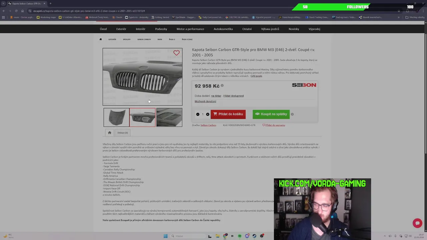This screenshot has width=427, height=240.
Task: Click the EXTERIÉR breadcrumb
Action: 112,39
